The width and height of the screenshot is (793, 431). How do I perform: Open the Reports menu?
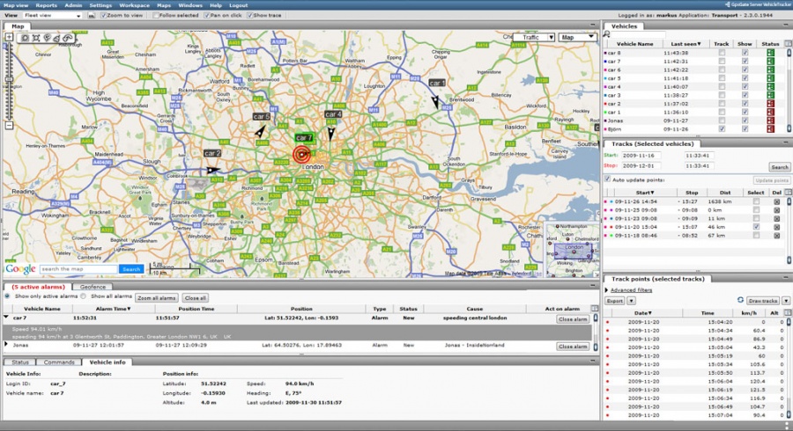tap(47, 5)
